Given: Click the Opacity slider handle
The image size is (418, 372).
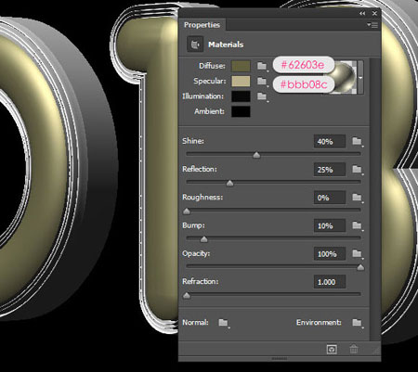Looking at the screenshot, I should (360, 267).
